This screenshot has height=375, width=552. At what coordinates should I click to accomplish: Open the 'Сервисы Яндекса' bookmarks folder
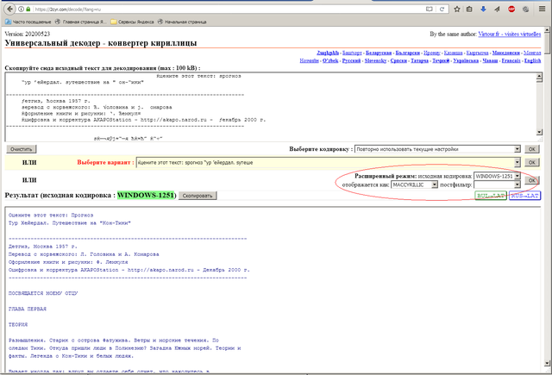click(132, 22)
